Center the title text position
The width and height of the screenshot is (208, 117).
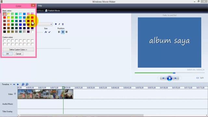63,32
